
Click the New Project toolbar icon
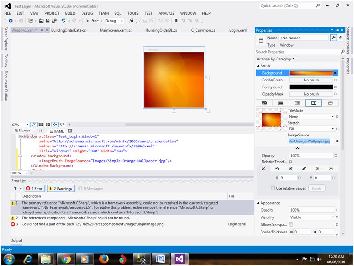coord(30,21)
